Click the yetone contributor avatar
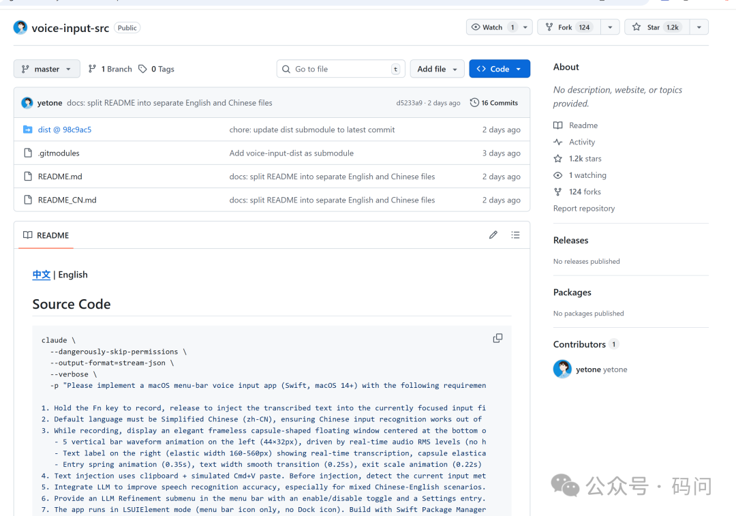 (562, 369)
